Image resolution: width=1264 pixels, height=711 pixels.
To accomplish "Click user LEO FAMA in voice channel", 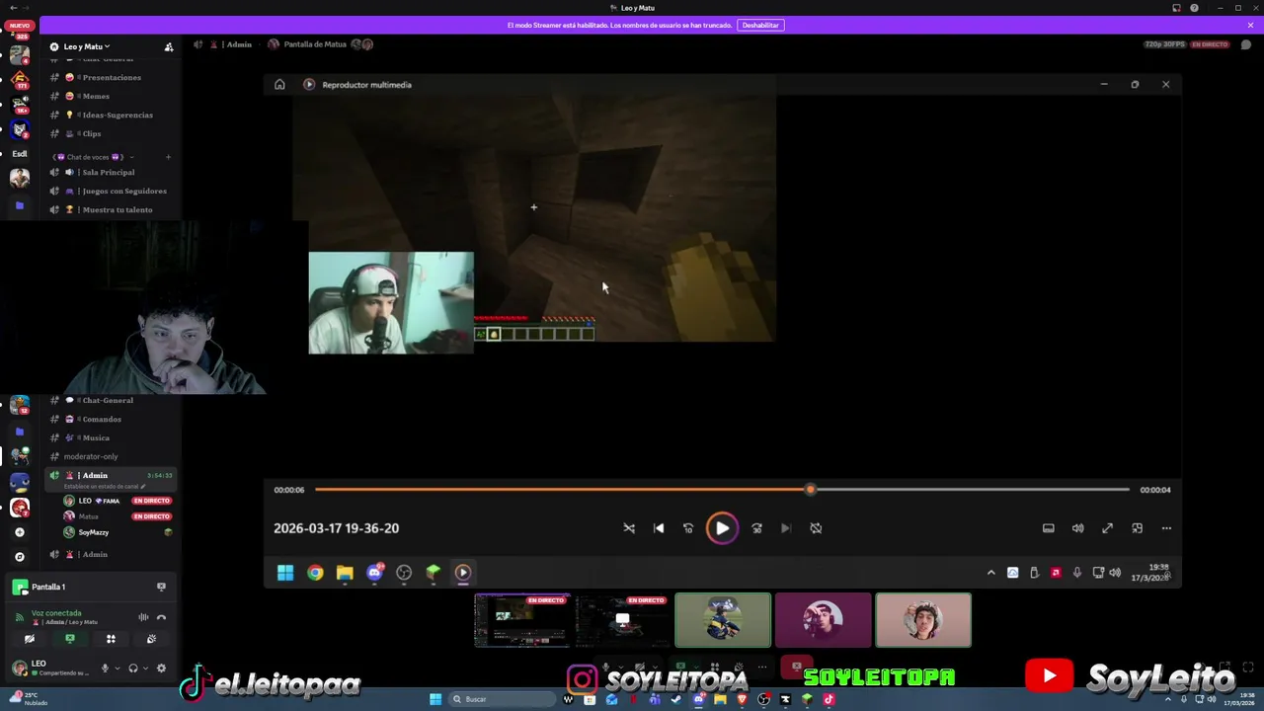I will [117, 501].
